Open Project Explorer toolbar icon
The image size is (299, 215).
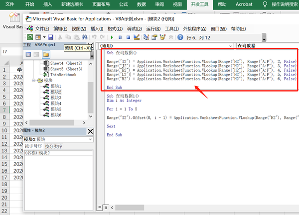tap(146, 37)
